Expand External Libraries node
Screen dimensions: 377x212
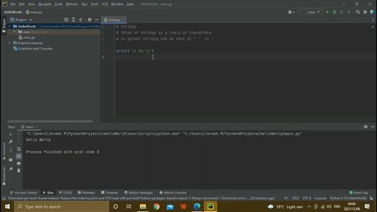click(9, 43)
